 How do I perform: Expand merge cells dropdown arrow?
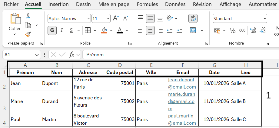pos(202,31)
